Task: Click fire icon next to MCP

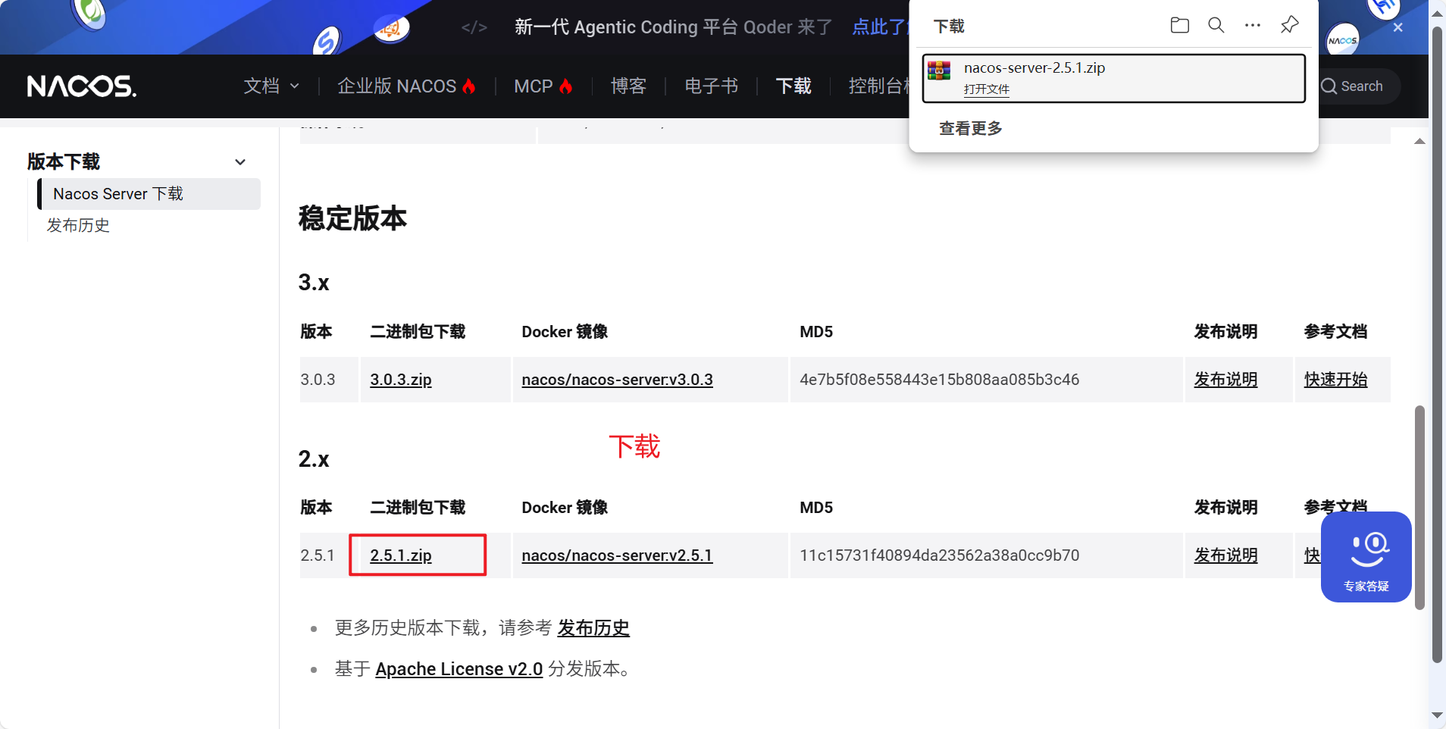Action: click(565, 86)
